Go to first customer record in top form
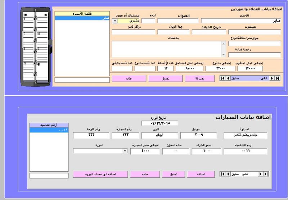 222,78
